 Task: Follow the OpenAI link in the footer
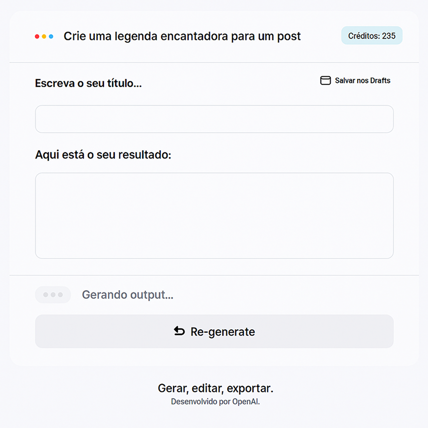(245, 402)
